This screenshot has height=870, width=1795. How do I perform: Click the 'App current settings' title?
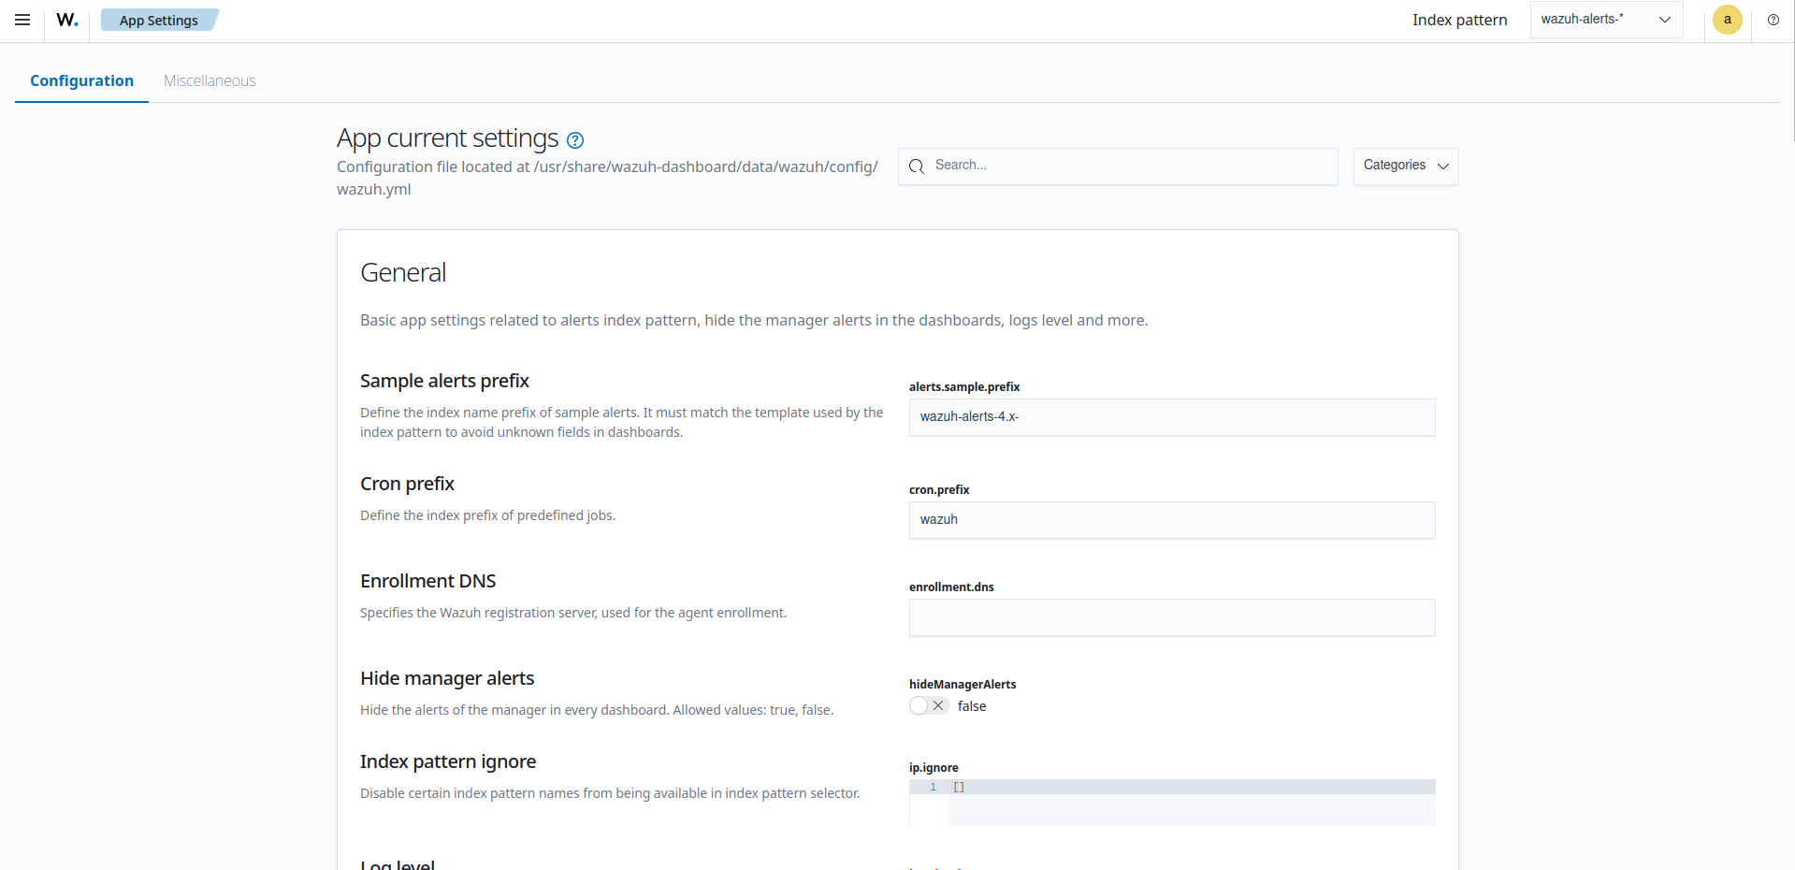[x=447, y=138]
